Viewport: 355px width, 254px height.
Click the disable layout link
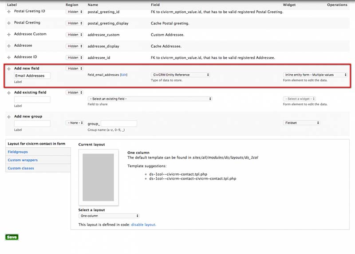point(143,225)
